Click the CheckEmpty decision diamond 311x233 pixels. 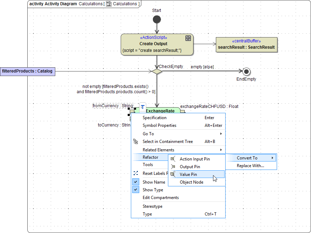[x=156, y=71]
